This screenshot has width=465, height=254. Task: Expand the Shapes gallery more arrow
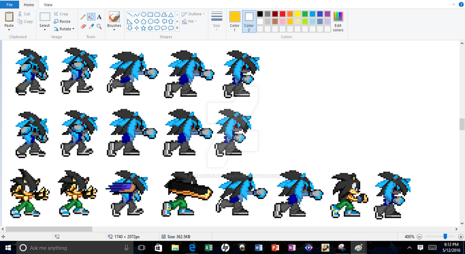tap(178, 28)
